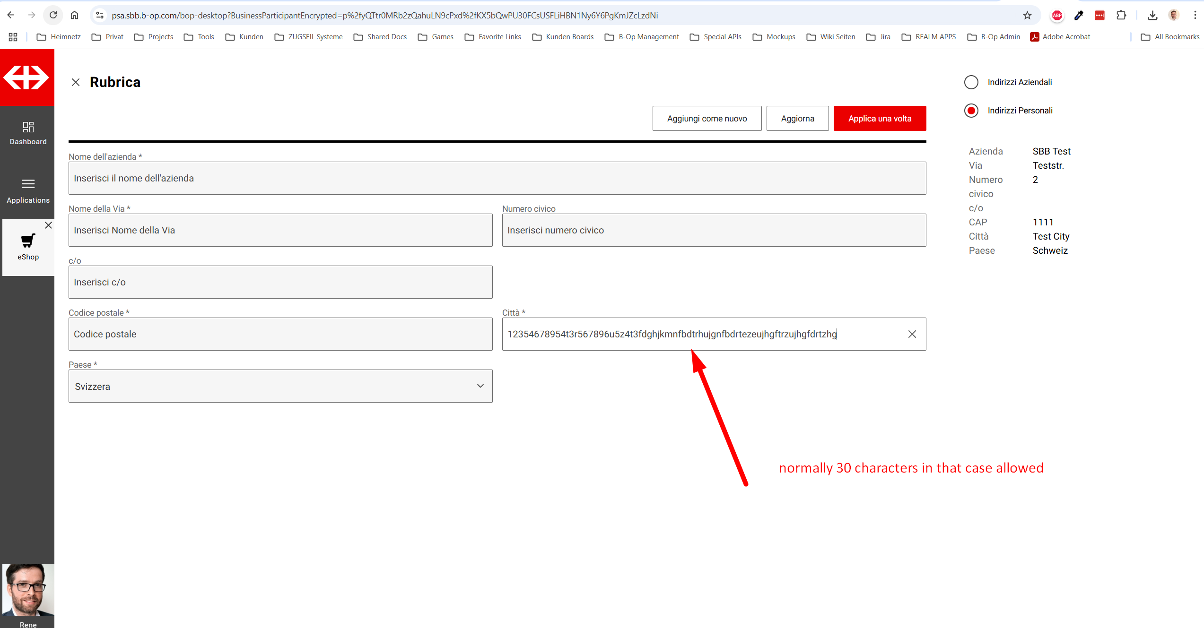Click the eShop cart icon
The image size is (1204, 628).
coord(28,241)
